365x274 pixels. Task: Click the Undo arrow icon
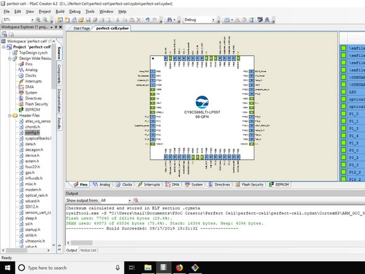pos(147,20)
